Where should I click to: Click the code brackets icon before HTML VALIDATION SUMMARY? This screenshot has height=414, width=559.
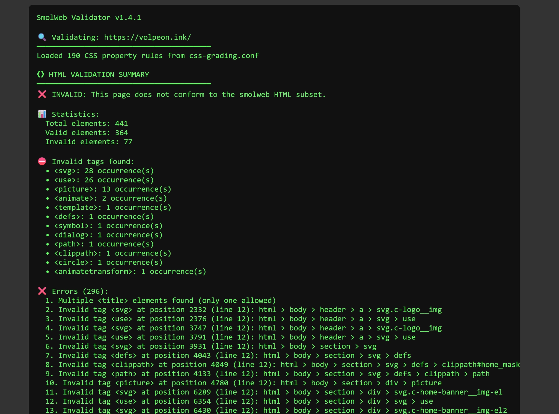click(x=40, y=74)
